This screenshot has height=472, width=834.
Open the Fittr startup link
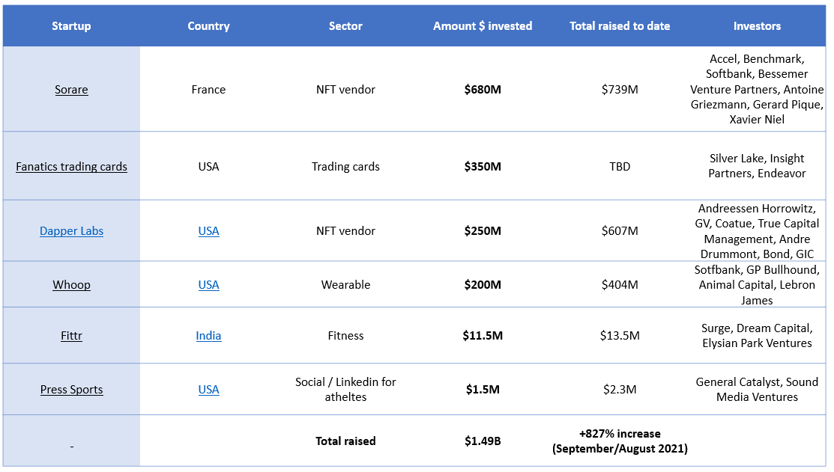pos(71,336)
